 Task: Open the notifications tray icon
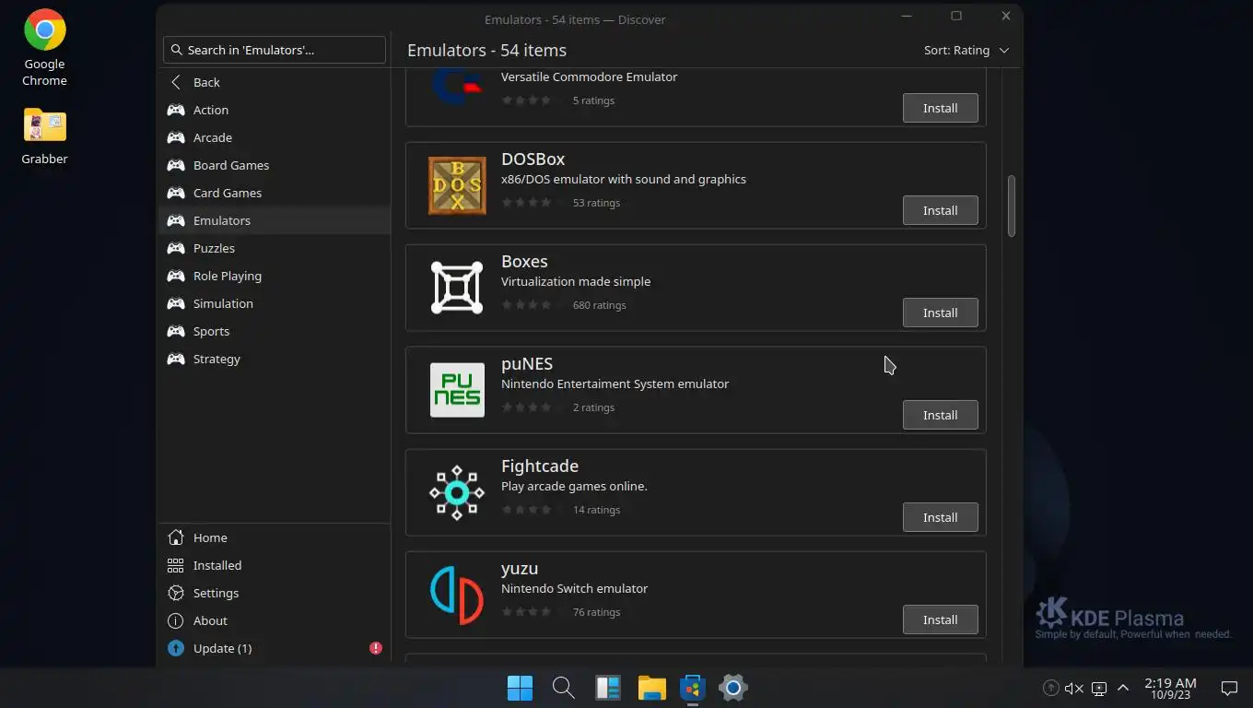tap(1229, 688)
